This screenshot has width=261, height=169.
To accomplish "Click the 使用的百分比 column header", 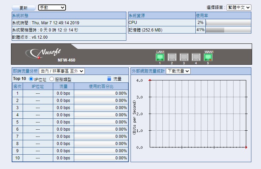I will click(x=101, y=86).
